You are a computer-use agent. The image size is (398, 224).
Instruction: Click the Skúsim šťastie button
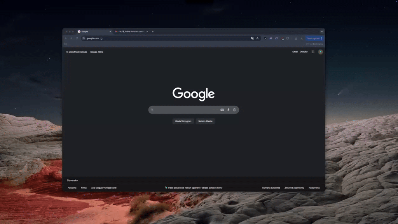(x=205, y=121)
